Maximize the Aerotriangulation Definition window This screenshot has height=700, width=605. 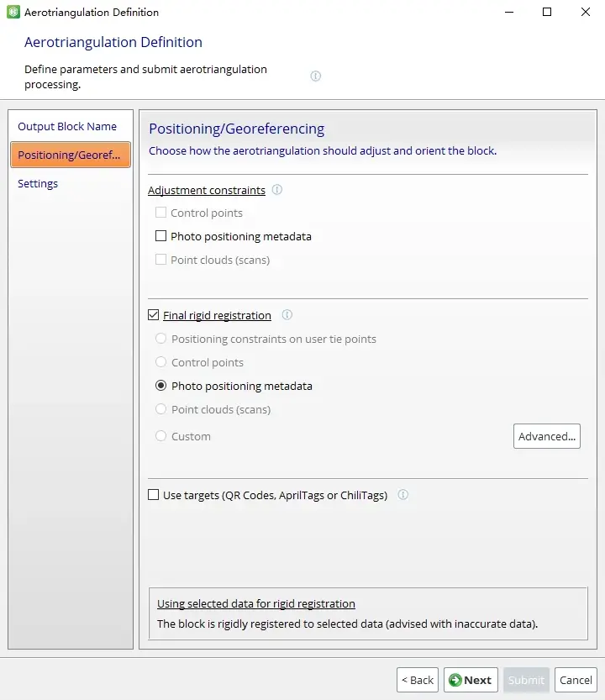[x=547, y=12]
